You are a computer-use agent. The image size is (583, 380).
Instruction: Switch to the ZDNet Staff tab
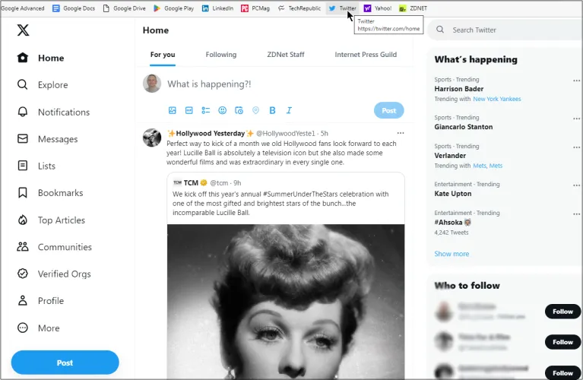pos(286,55)
